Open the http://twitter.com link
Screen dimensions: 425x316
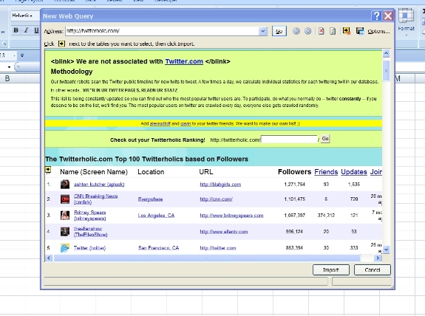[x=218, y=248]
